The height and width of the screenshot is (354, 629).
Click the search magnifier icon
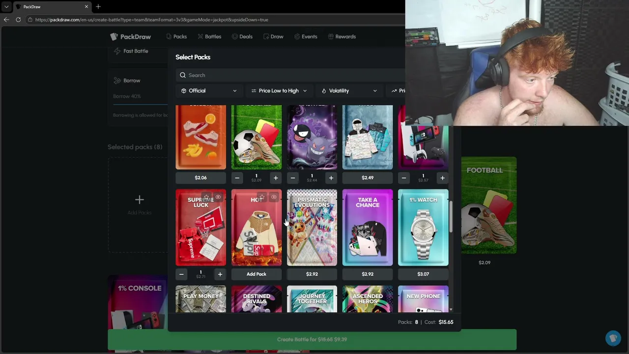tap(183, 75)
